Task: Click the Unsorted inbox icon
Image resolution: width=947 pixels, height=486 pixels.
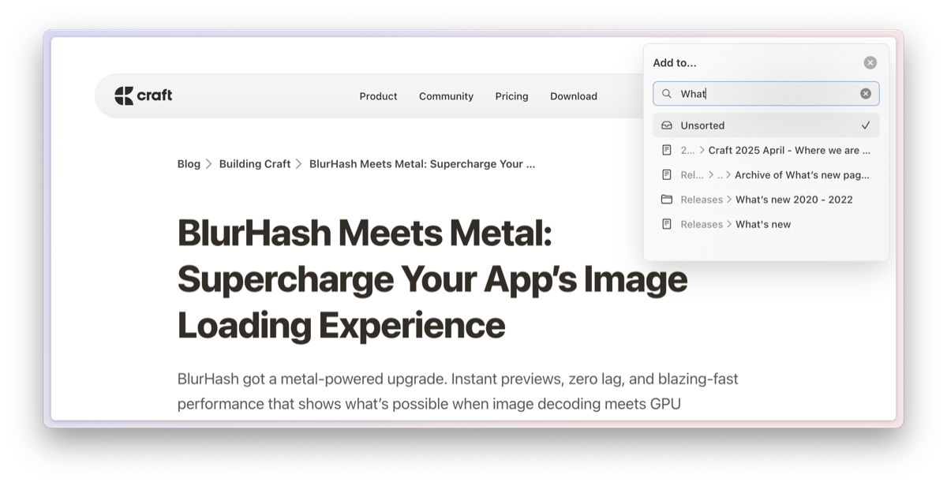Action: pyautogui.click(x=667, y=125)
